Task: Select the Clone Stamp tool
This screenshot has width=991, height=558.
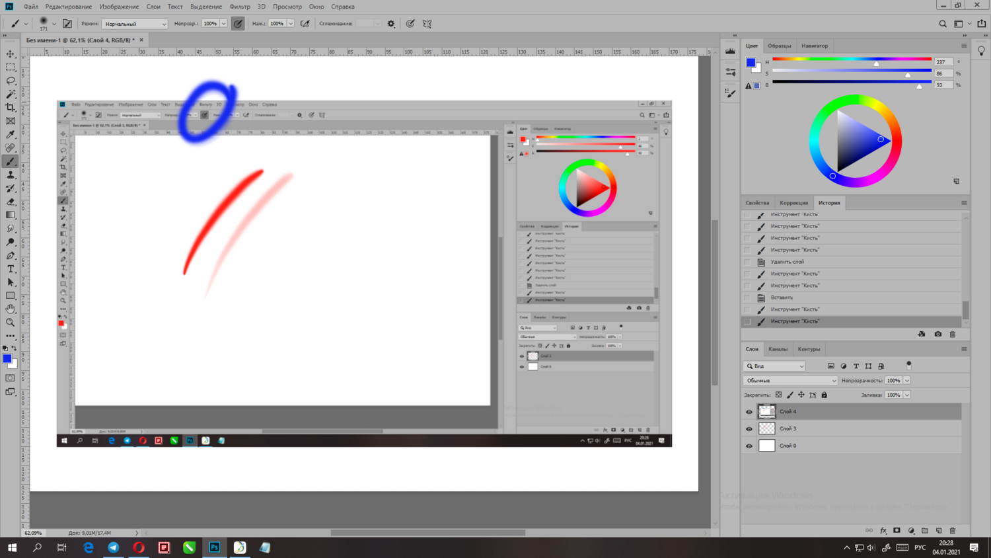Action: coord(11,175)
